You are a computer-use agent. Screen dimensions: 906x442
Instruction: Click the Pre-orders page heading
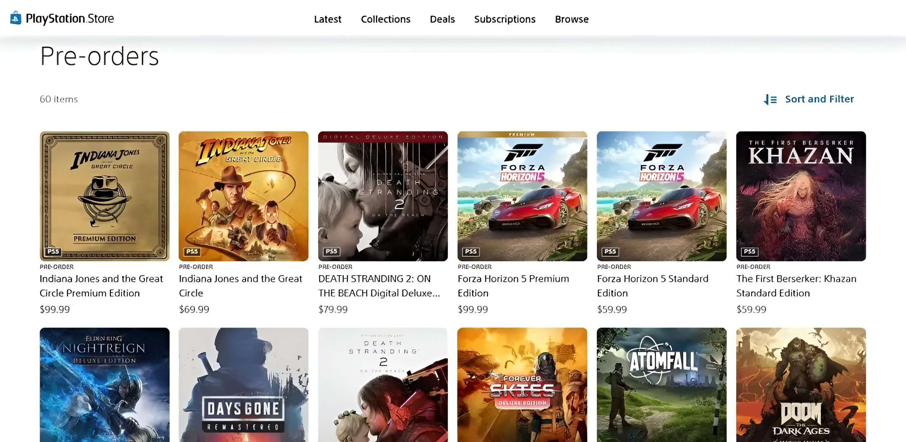pyautogui.click(x=100, y=57)
